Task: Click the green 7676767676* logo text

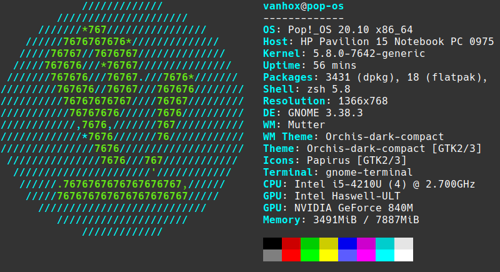Action: pyautogui.click(x=97, y=41)
